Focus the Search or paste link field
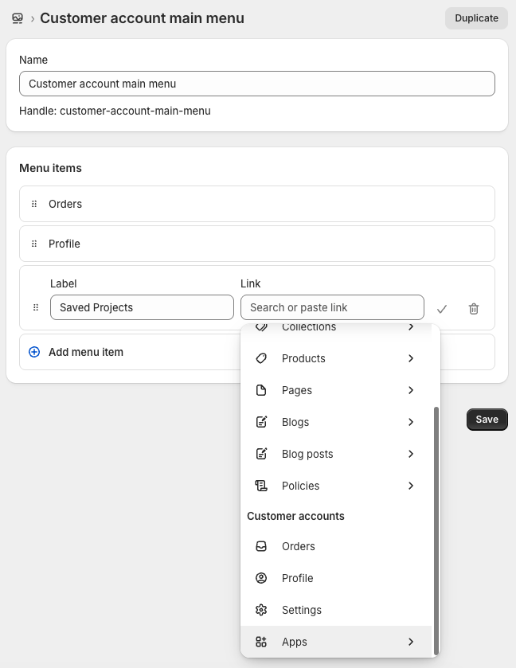516x668 pixels. pyautogui.click(x=332, y=307)
